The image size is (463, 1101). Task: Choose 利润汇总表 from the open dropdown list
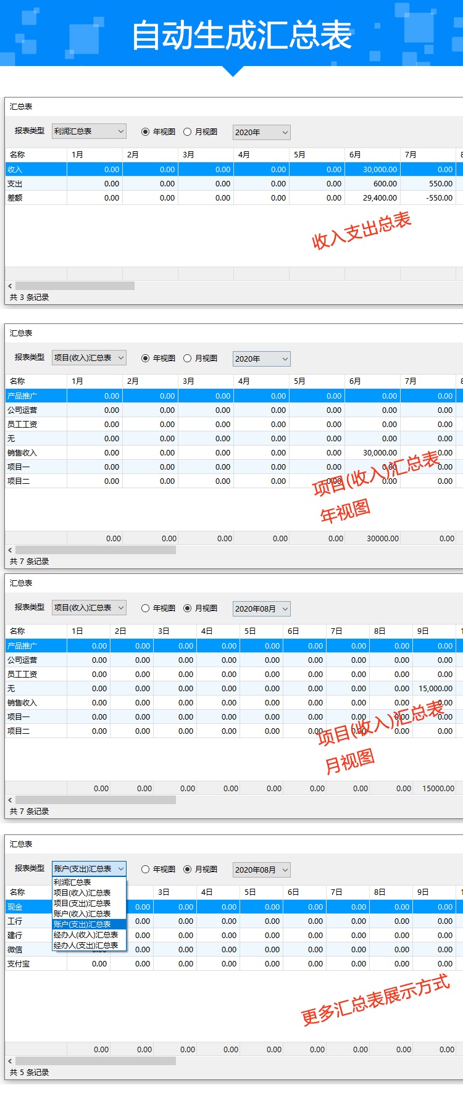[x=90, y=883]
